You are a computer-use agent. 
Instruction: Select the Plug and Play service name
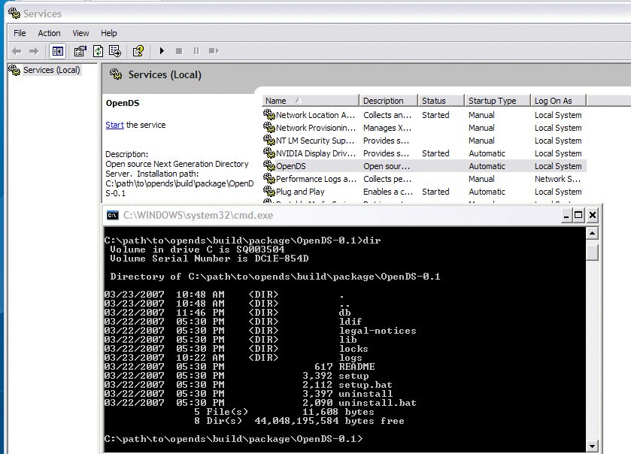point(300,192)
